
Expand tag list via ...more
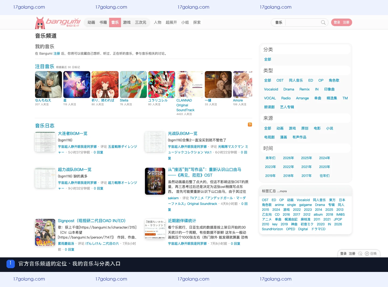click(x=282, y=191)
